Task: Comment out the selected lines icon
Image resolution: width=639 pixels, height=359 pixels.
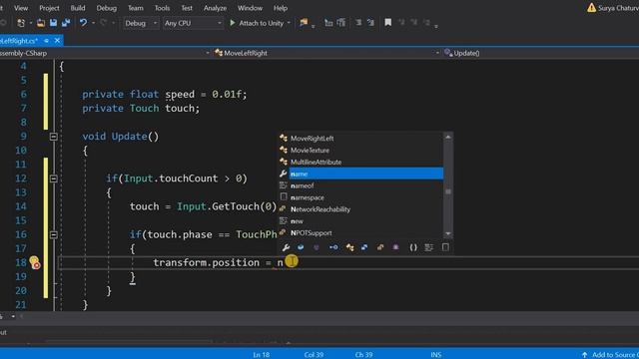Action: point(358,23)
